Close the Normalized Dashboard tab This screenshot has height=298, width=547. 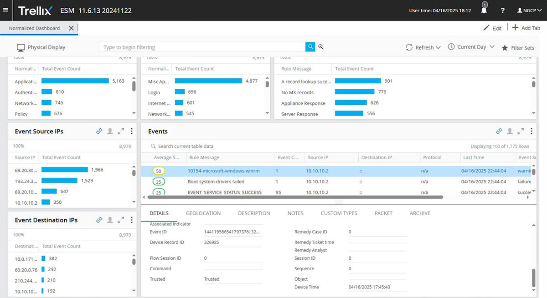71,28
